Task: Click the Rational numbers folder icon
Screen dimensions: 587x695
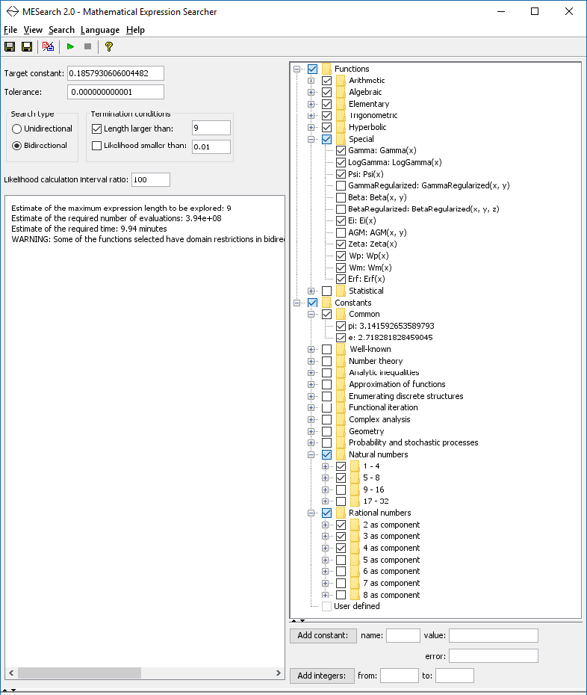Action: [x=341, y=513]
